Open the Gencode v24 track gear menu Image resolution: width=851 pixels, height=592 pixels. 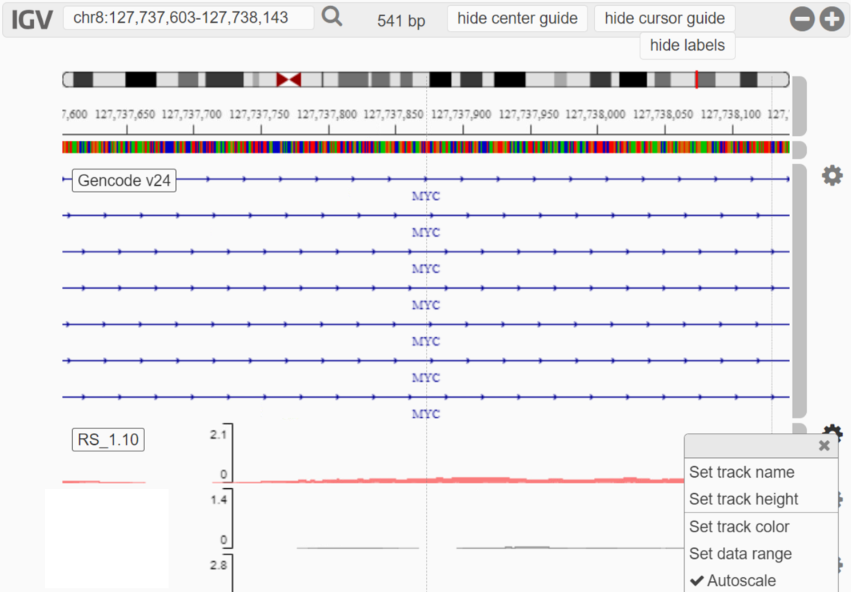(832, 175)
